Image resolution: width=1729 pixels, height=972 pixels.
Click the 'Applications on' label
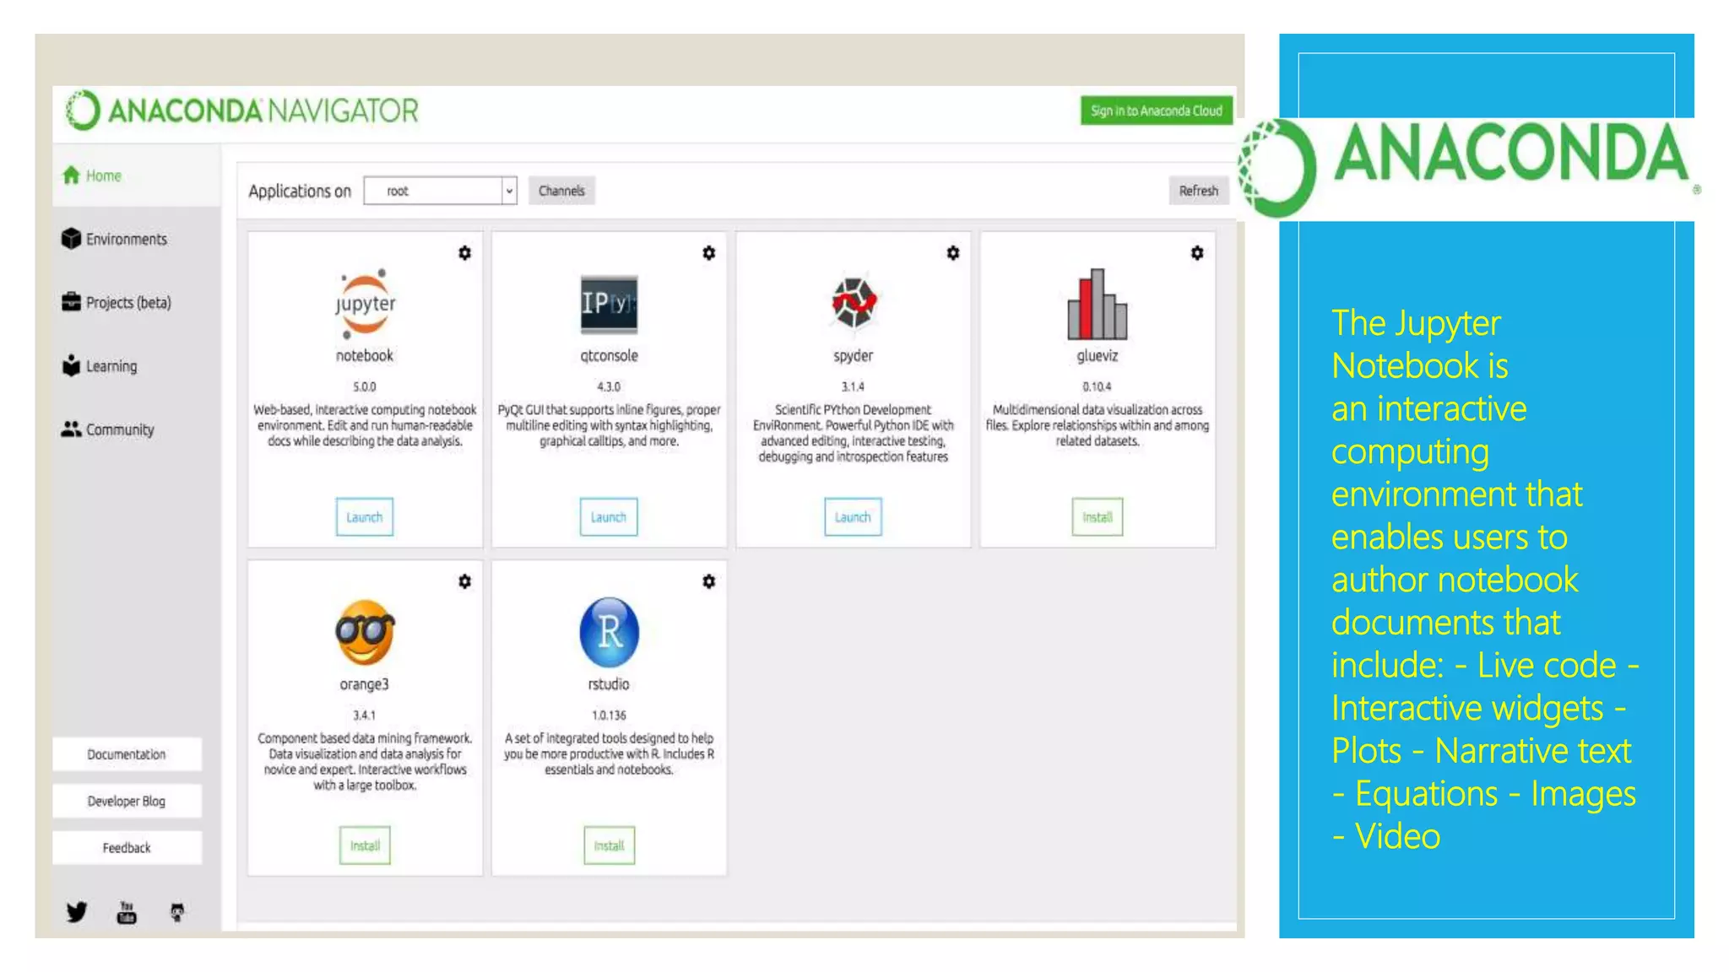click(300, 192)
